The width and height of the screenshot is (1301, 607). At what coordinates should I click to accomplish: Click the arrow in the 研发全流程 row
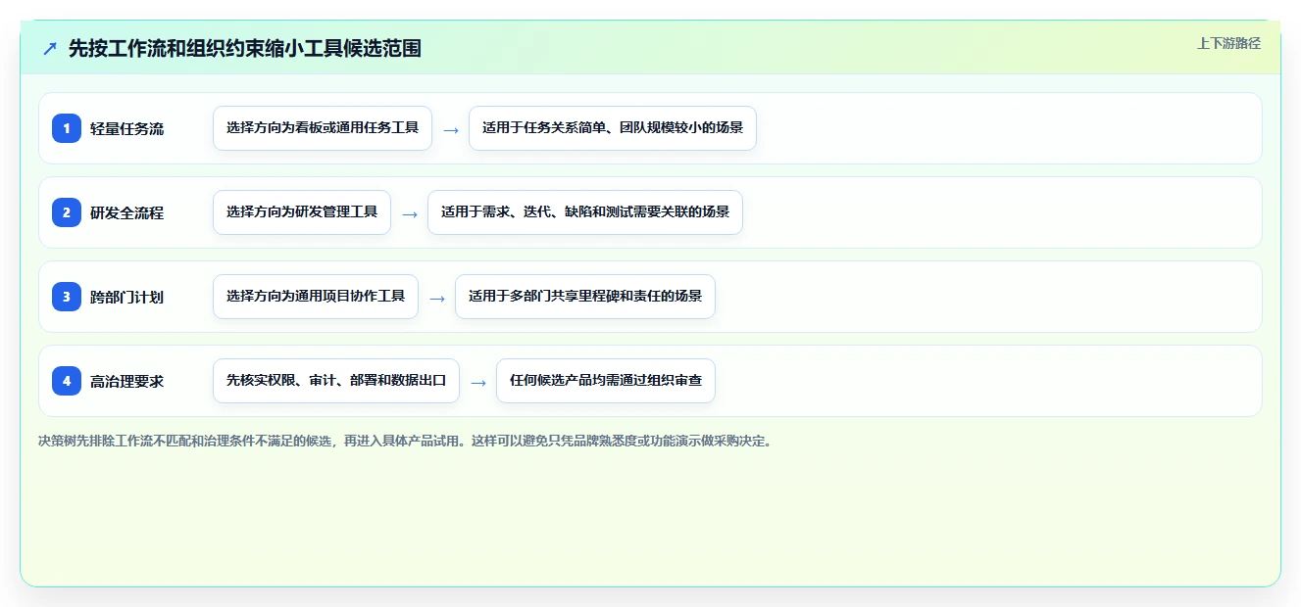coord(410,213)
